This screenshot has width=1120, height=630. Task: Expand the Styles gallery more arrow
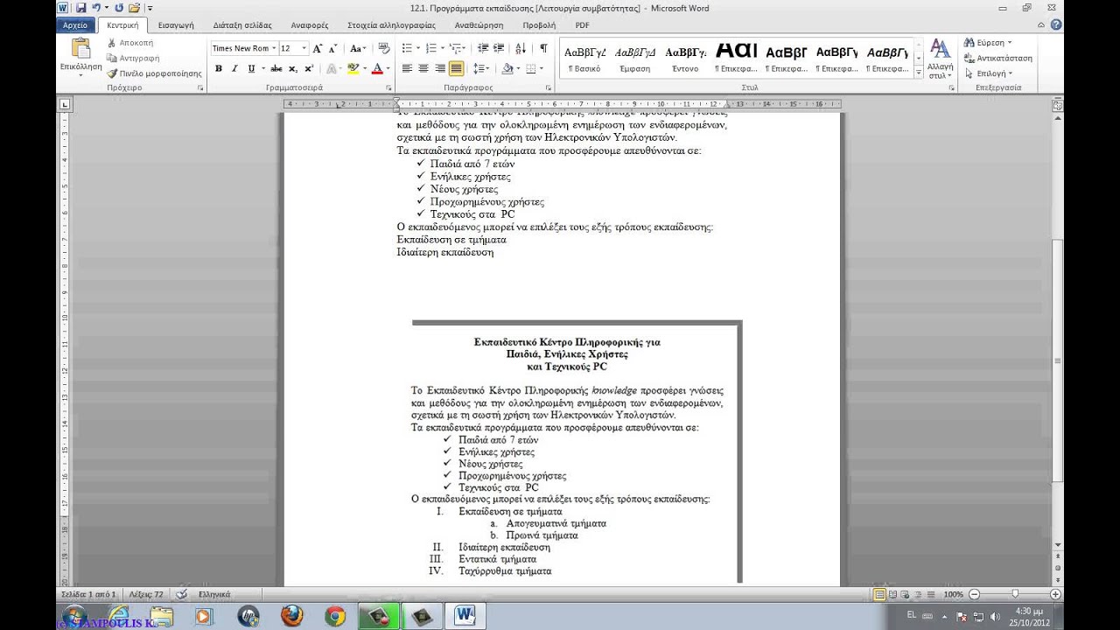click(919, 73)
